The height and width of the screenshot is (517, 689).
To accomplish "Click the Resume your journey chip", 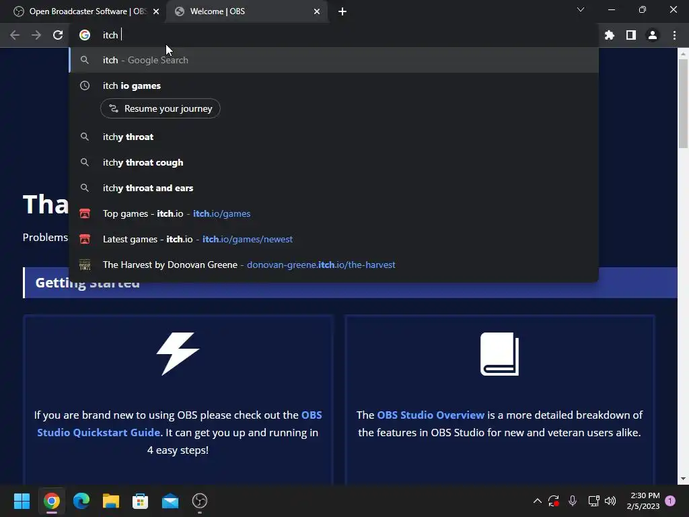I will point(160,108).
